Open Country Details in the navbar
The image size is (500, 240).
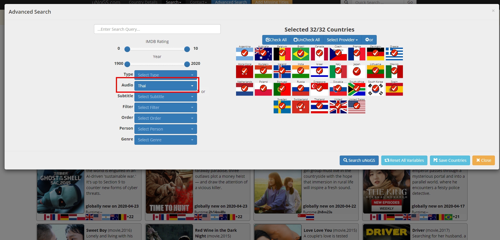tap(143, 2)
